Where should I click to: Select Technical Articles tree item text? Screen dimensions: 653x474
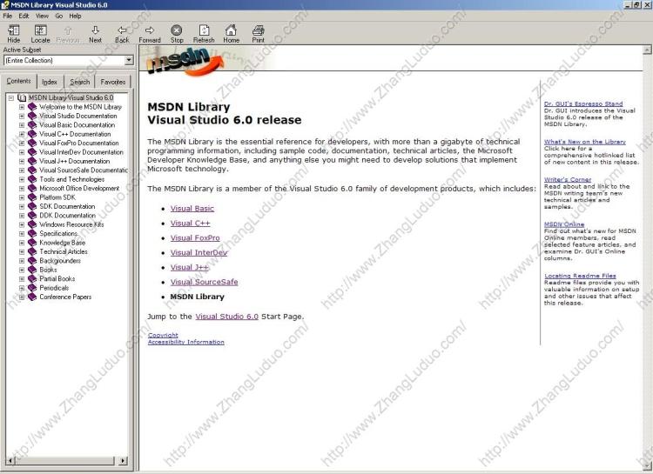(64, 251)
